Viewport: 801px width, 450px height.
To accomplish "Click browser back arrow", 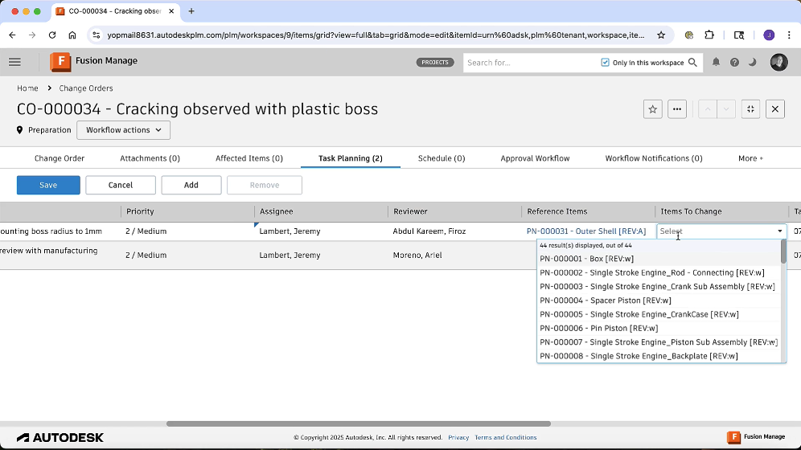I will [x=12, y=35].
